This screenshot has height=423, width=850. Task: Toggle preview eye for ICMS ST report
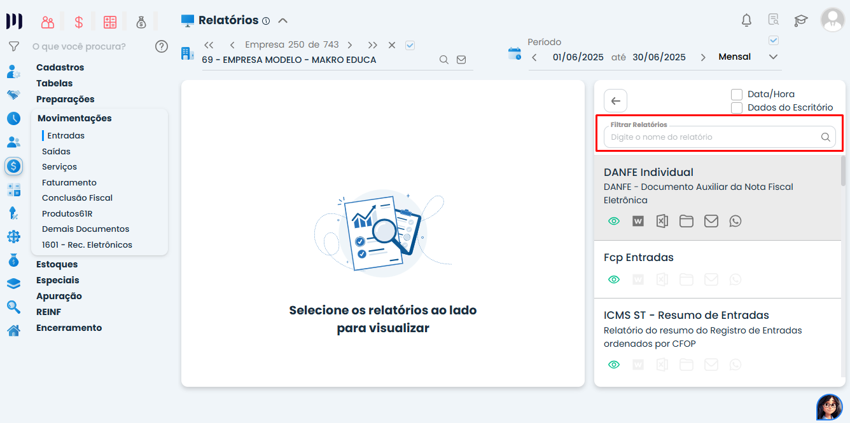tap(613, 364)
